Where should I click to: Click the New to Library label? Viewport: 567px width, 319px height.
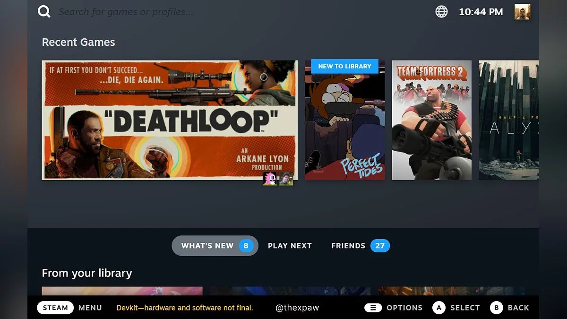point(345,67)
